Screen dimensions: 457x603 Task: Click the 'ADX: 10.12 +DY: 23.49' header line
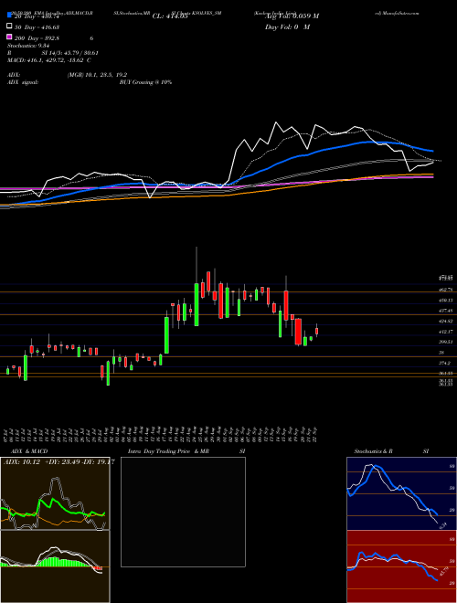(58, 462)
